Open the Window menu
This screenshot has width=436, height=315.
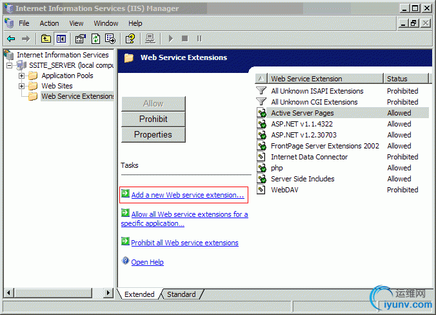(106, 23)
